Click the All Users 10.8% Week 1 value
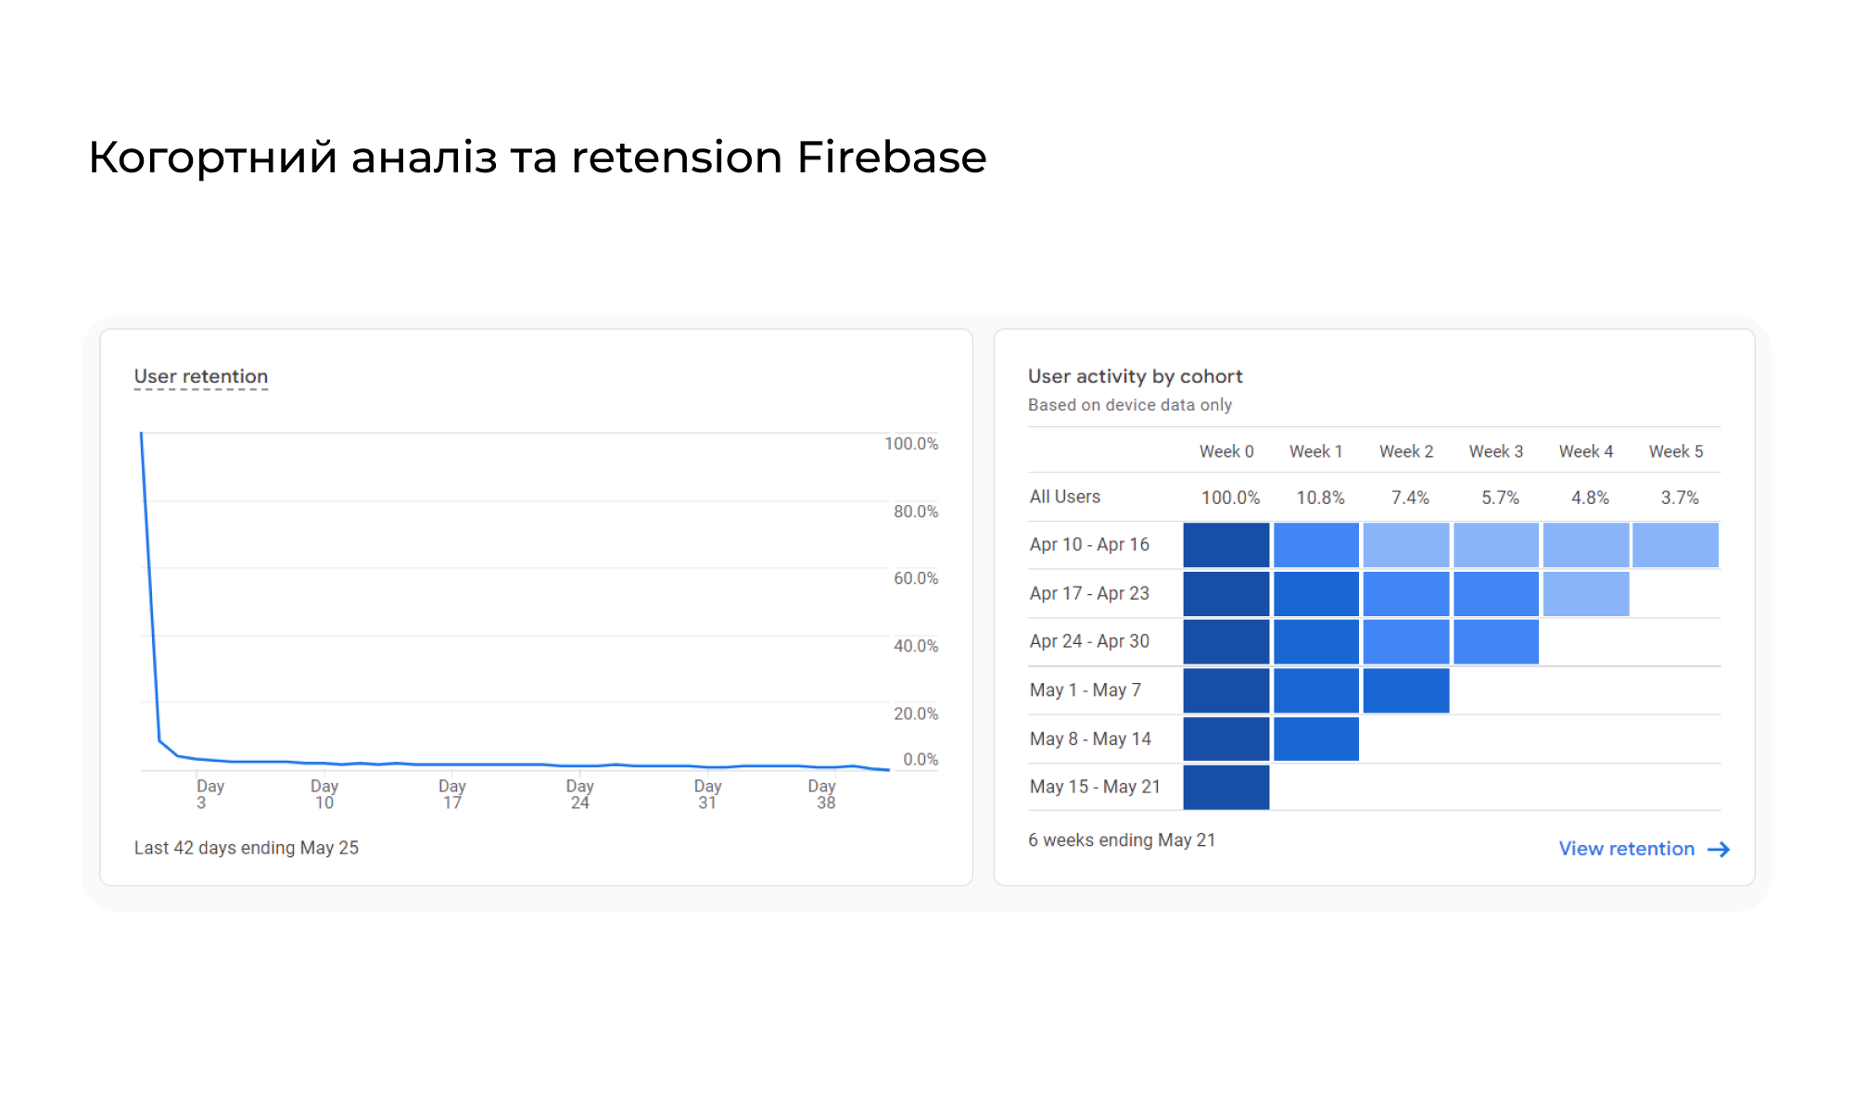 click(x=1320, y=498)
